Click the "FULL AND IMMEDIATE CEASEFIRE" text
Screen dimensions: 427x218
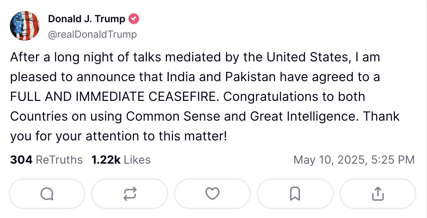coord(112,97)
